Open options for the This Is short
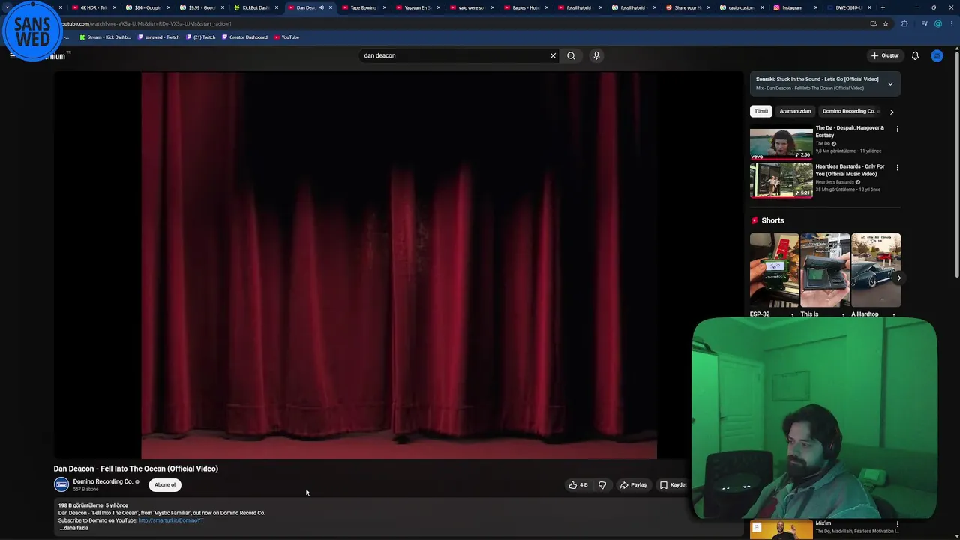The image size is (960, 540). (x=843, y=314)
